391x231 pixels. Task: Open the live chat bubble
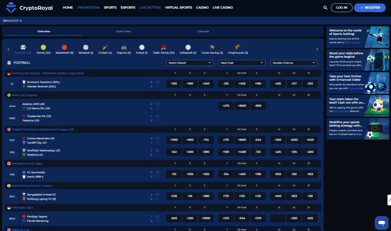tap(381, 223)
